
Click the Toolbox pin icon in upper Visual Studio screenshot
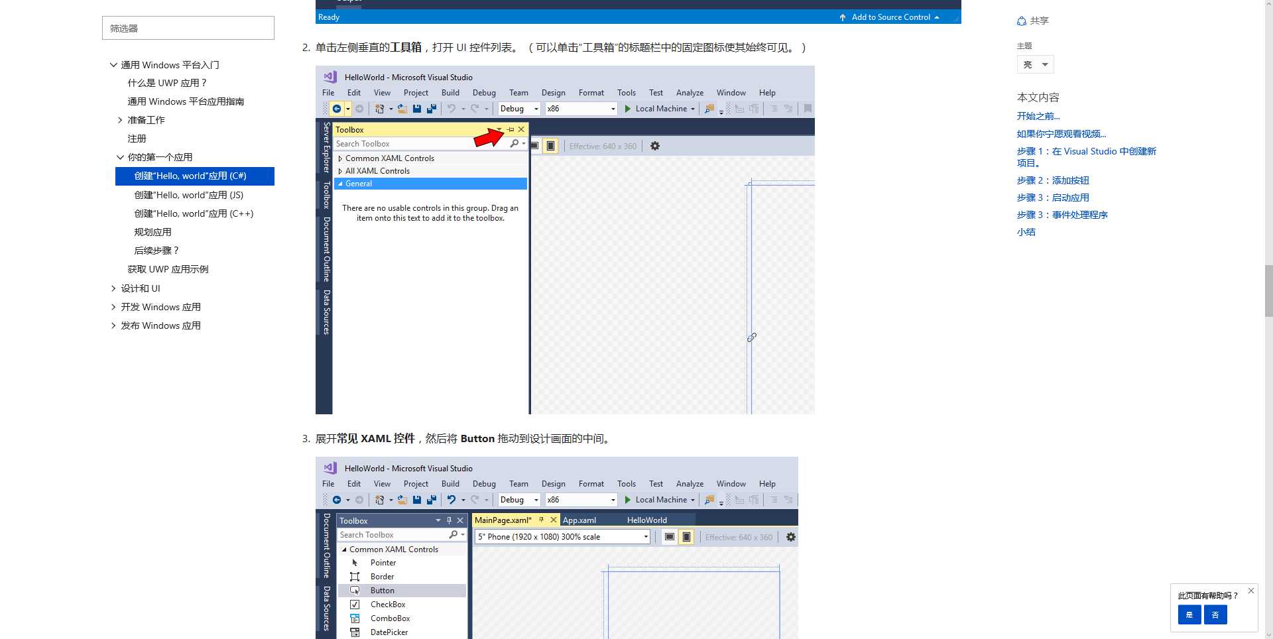tap(511, 129)
